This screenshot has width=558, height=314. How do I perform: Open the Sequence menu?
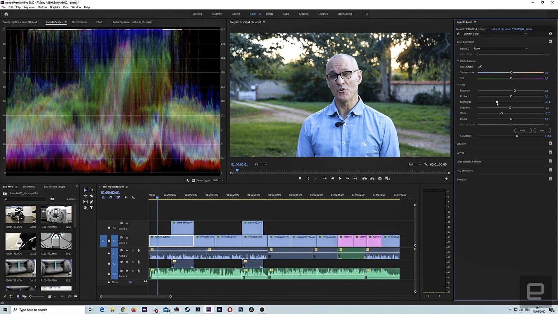[29, 7]
